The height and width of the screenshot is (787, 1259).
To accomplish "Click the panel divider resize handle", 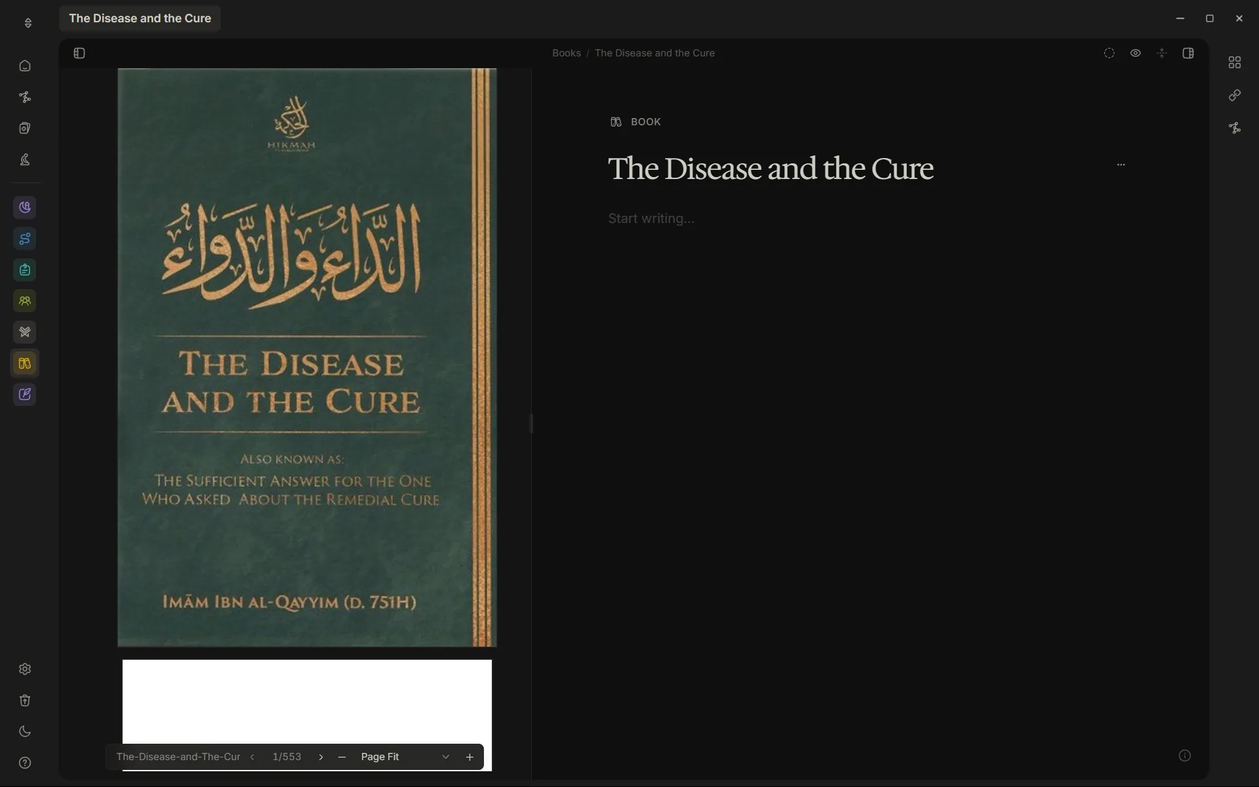I will point(531,424).
